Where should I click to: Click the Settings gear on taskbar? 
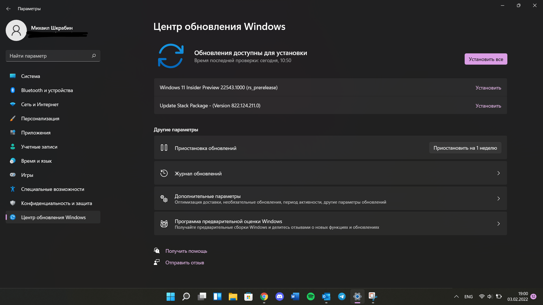pos(357,297)
